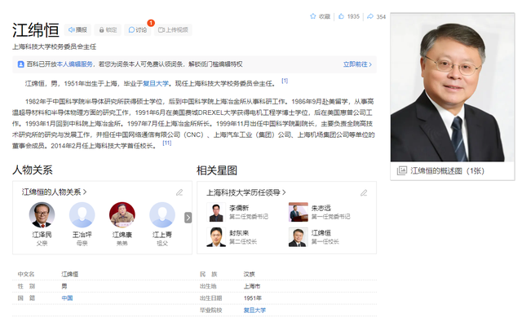Image resolution: width=522 pixels, height=326 pixels.
Task: Click the blue person icon in the notice bar
Action: (x=20, y=64)
